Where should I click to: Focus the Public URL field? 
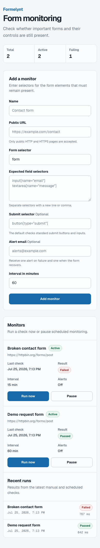(x=50, y=132)
